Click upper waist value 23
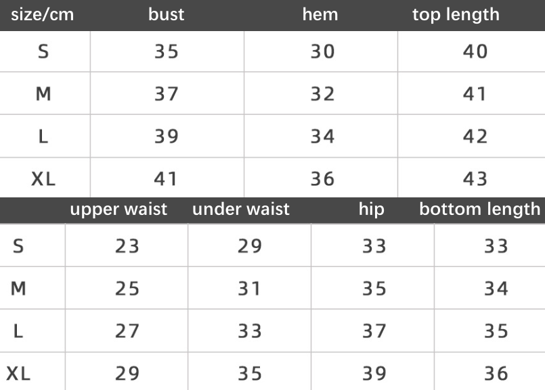This screenshot has height=390, width=545. pos(127,246)
